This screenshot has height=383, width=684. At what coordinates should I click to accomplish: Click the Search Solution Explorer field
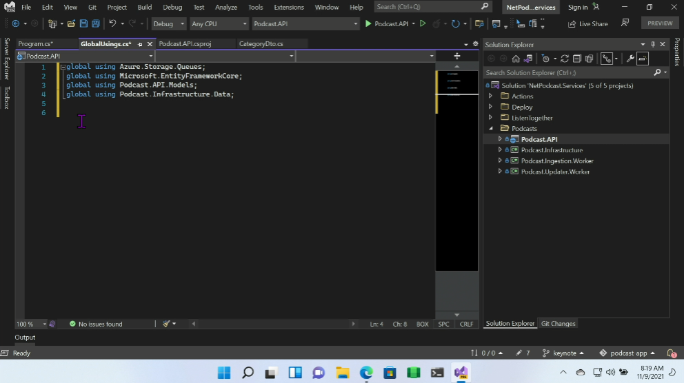click(568, 72)
